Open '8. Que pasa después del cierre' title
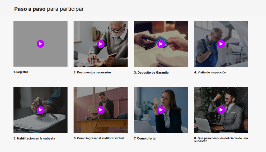This screenshot has width=266, height=152. tap(221, 140)
